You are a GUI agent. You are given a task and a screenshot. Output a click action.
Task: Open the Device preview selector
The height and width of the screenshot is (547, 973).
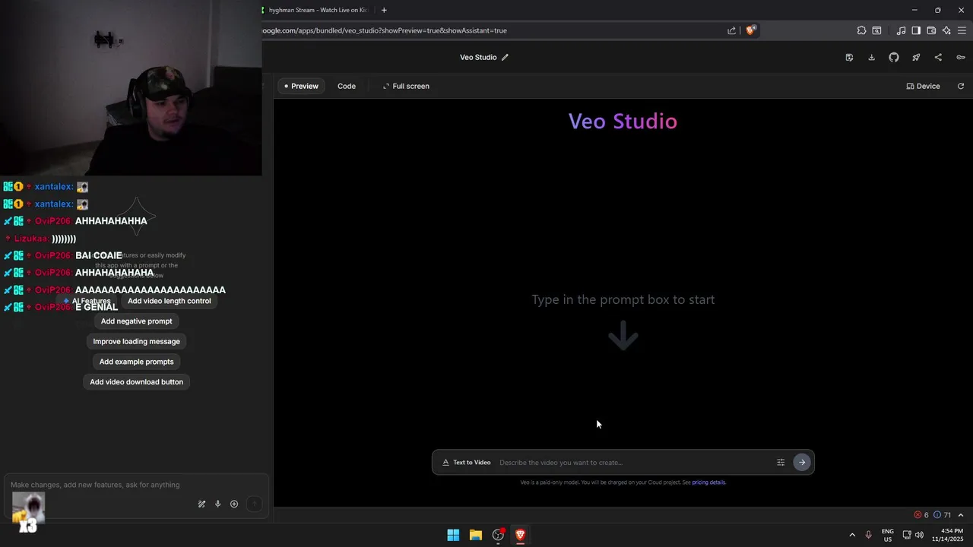(x=924, y=86)
